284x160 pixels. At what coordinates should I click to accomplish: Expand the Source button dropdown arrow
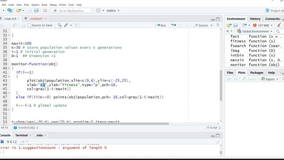coord(211,25)
